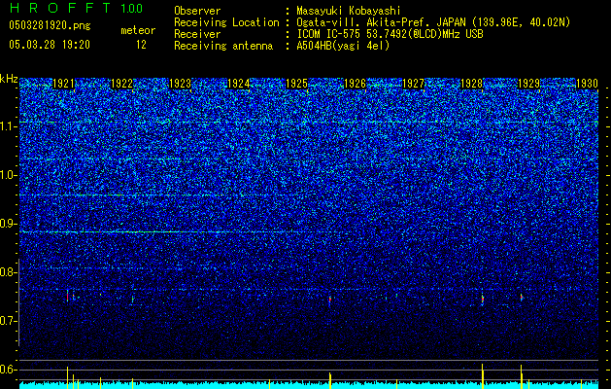
Task: Select the name Masayuki Kobayashi
Action: coord(349,11)
